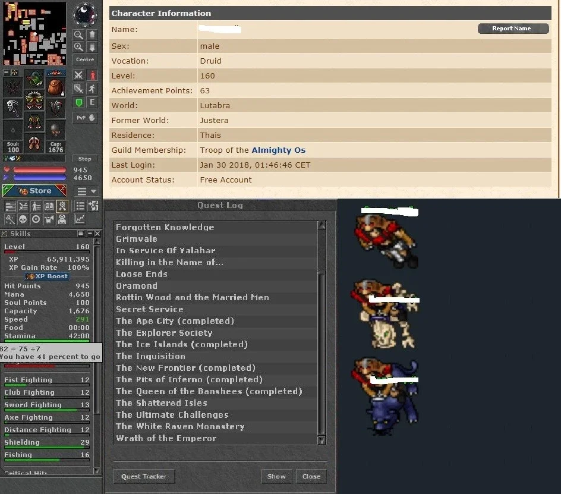Screen dimensions: 561x494
Task: Open the open book icon
Action: point(49,206)
